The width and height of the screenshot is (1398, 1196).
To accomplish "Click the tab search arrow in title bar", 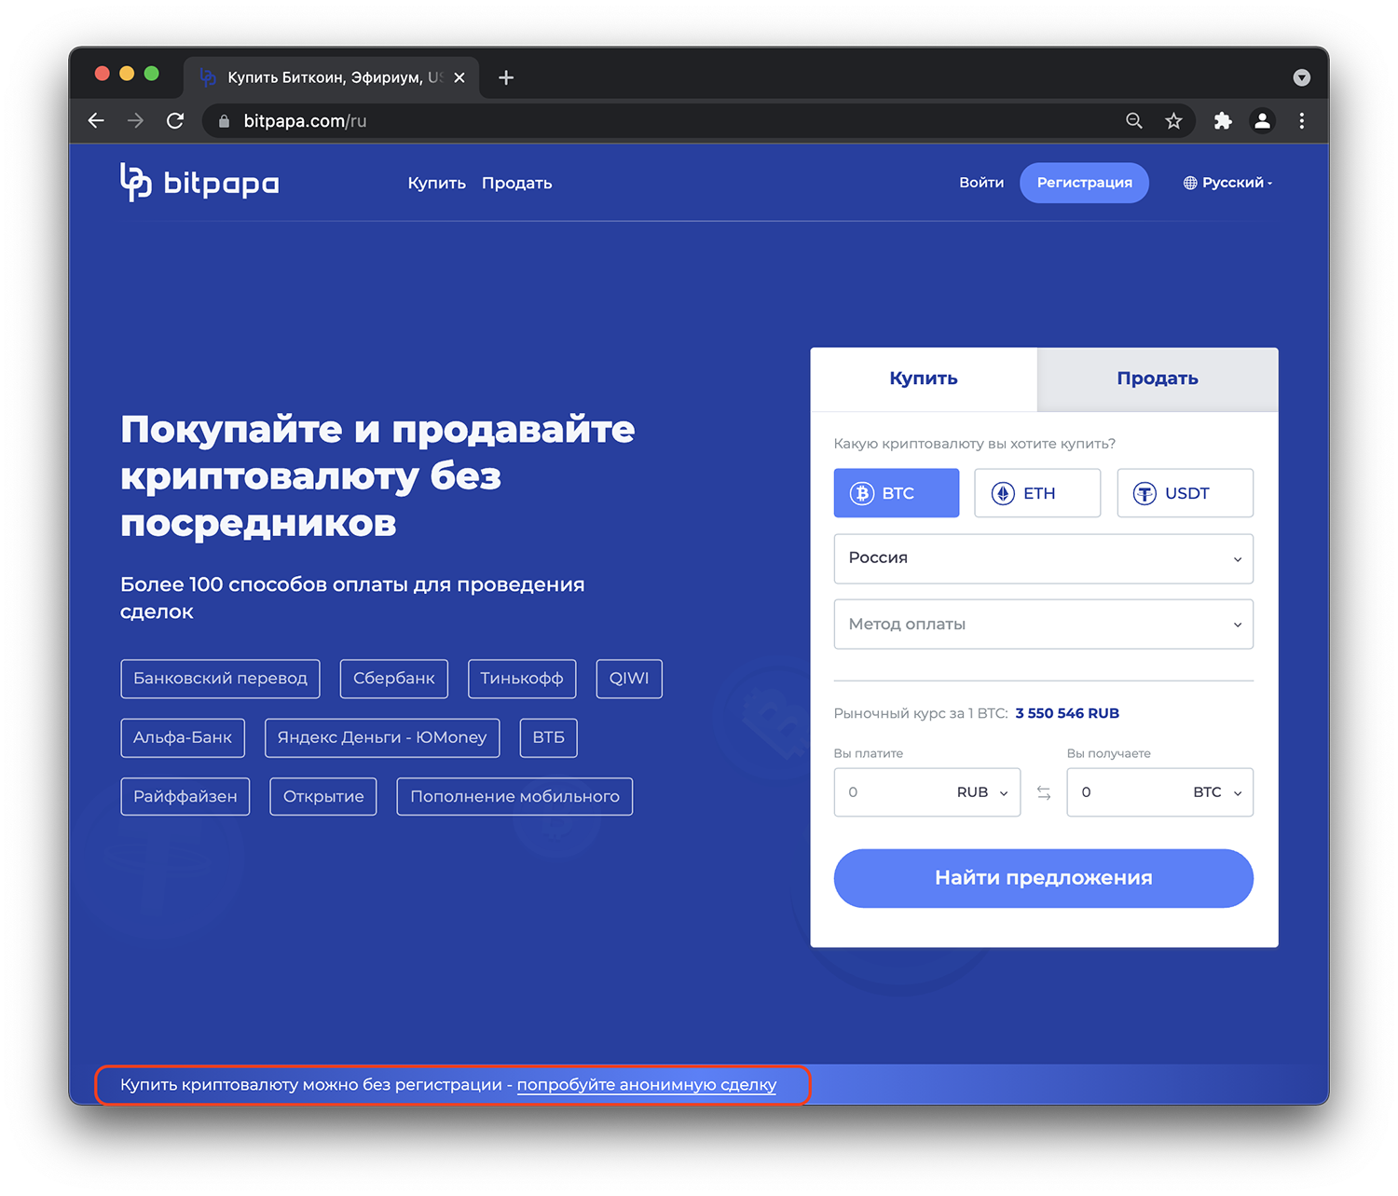I will 1302,77.
